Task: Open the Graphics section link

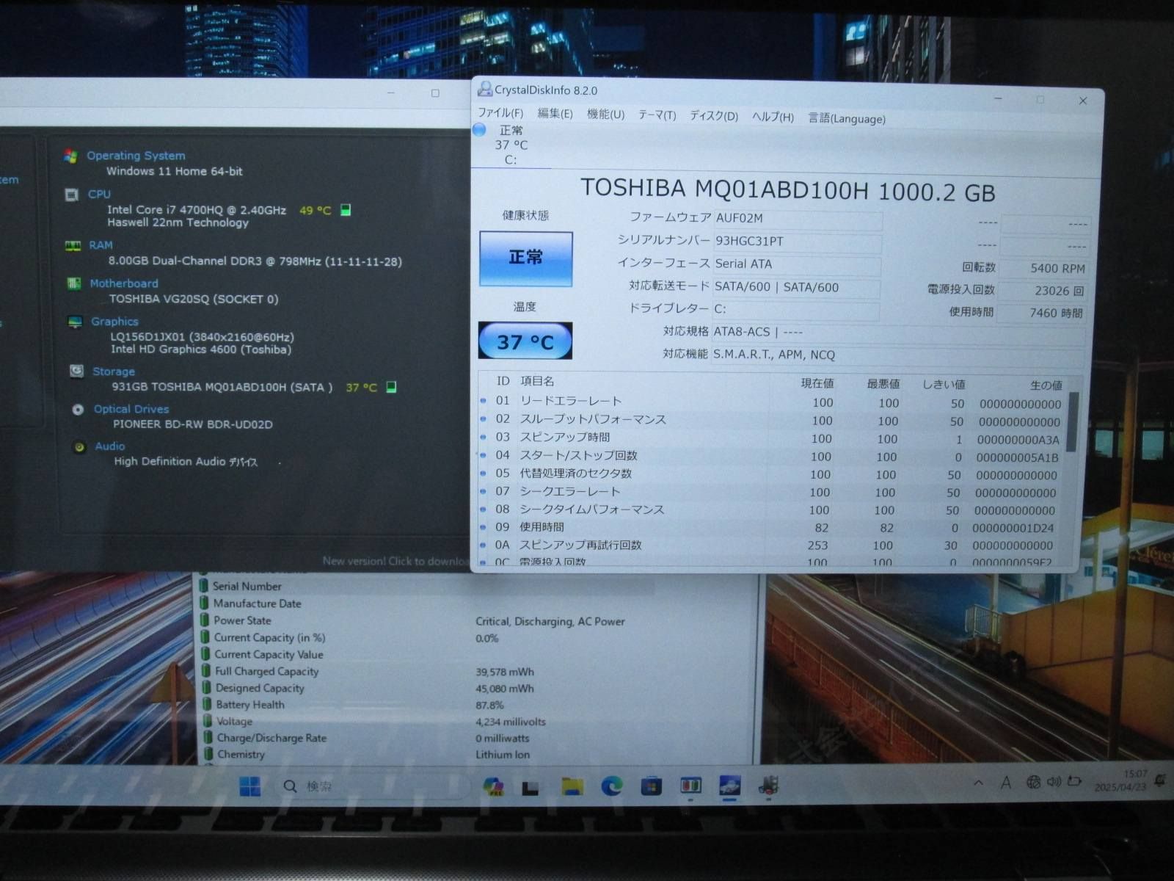Action: click(x=114, y=322)
